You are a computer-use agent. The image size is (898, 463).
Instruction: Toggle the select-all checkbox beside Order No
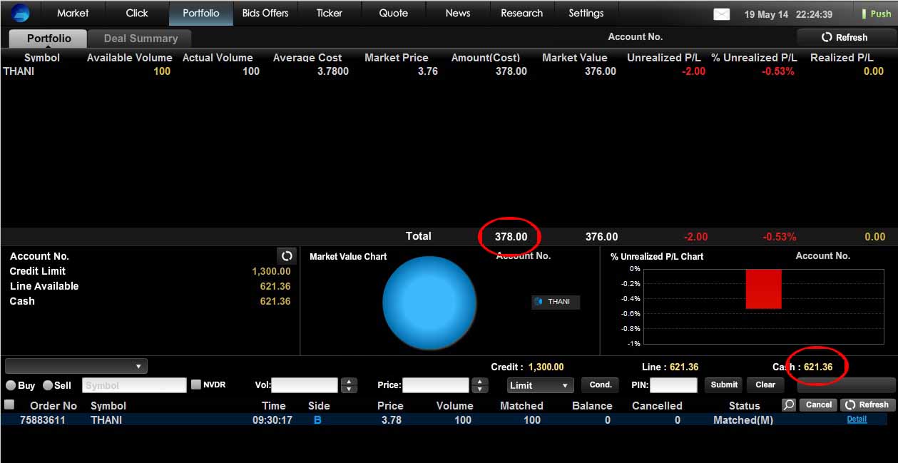click(9, 405)
